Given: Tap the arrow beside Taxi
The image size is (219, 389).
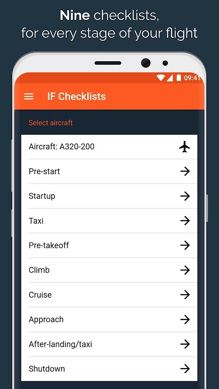Looking at the screenshot, I should 185,221.
